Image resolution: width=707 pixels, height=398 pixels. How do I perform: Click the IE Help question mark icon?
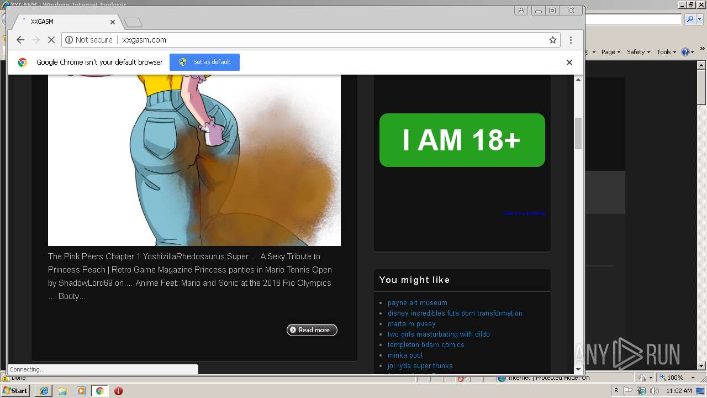pos(685,52)
